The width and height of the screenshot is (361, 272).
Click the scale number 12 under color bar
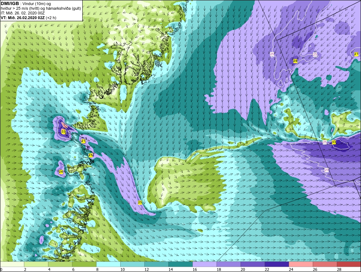pyautogui.click(x=147, y=269)
